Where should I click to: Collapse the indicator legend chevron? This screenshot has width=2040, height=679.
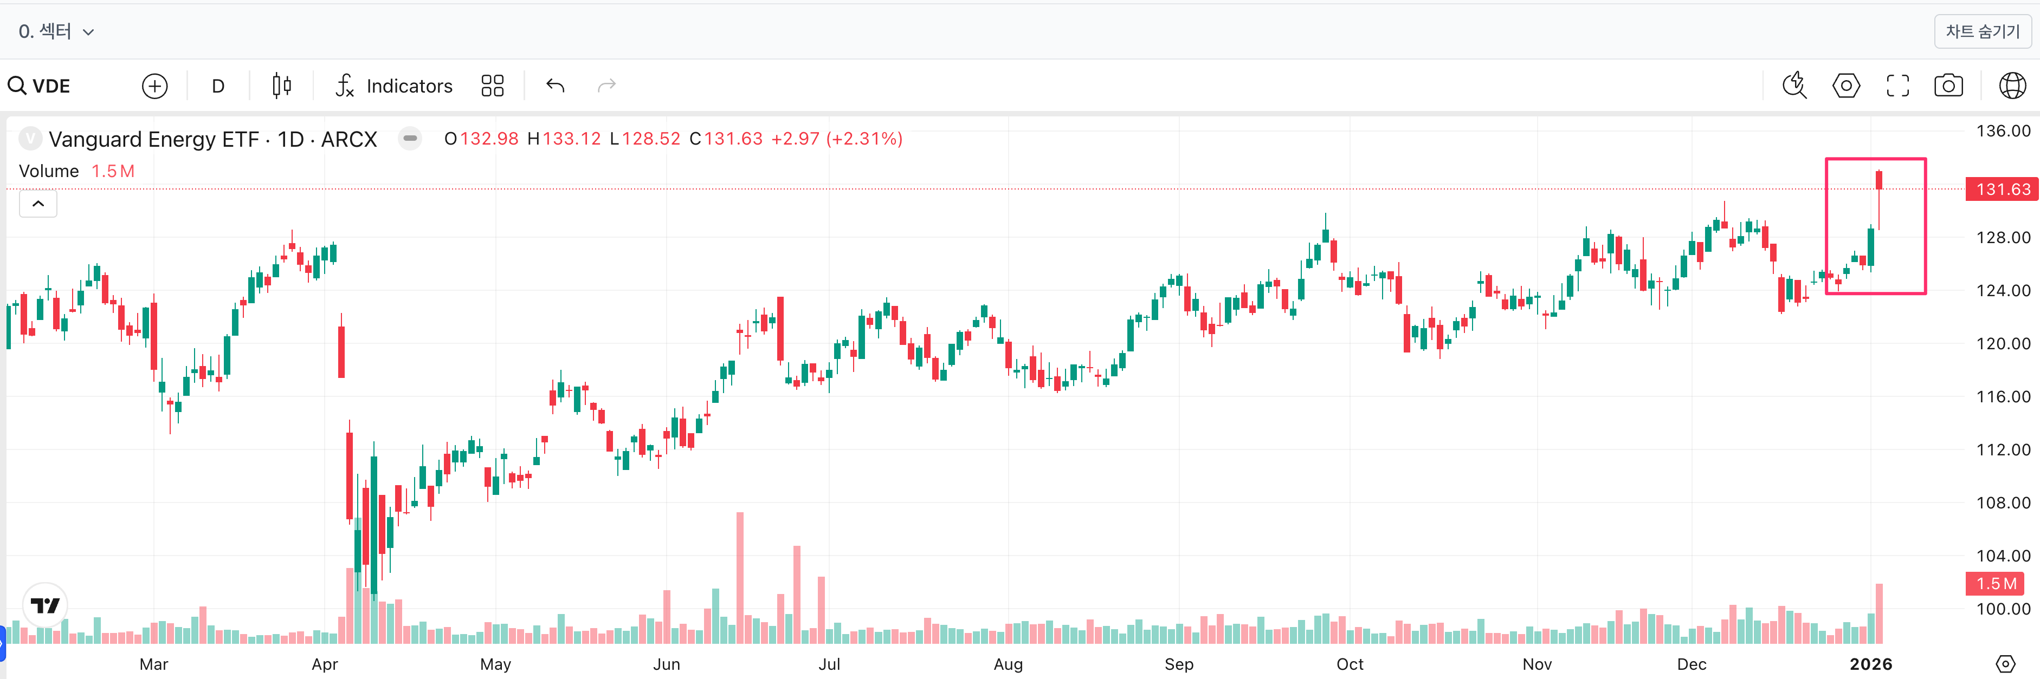[x=38, y=204]
